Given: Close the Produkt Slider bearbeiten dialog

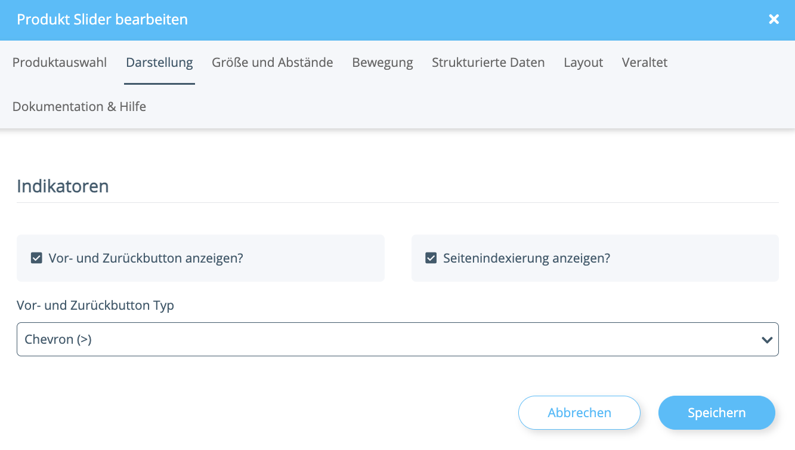Looking at the screenshot, I should (774, 20).
